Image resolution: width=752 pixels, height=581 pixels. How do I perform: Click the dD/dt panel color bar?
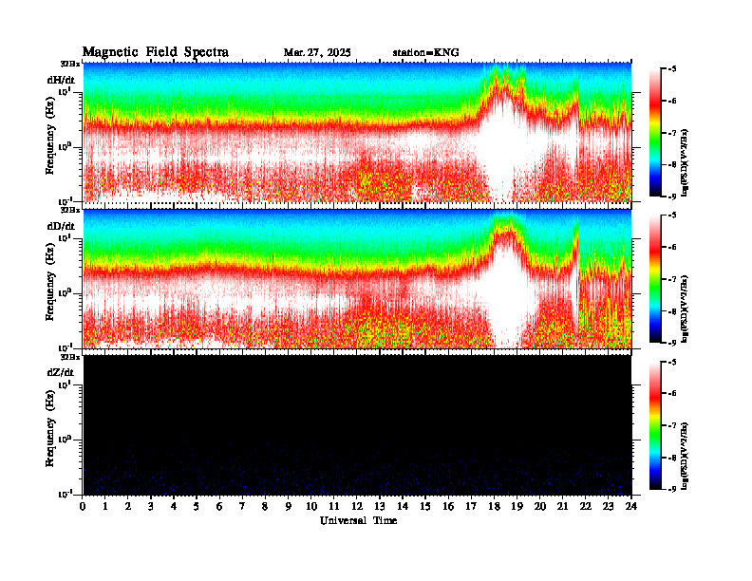coord(654,279)
